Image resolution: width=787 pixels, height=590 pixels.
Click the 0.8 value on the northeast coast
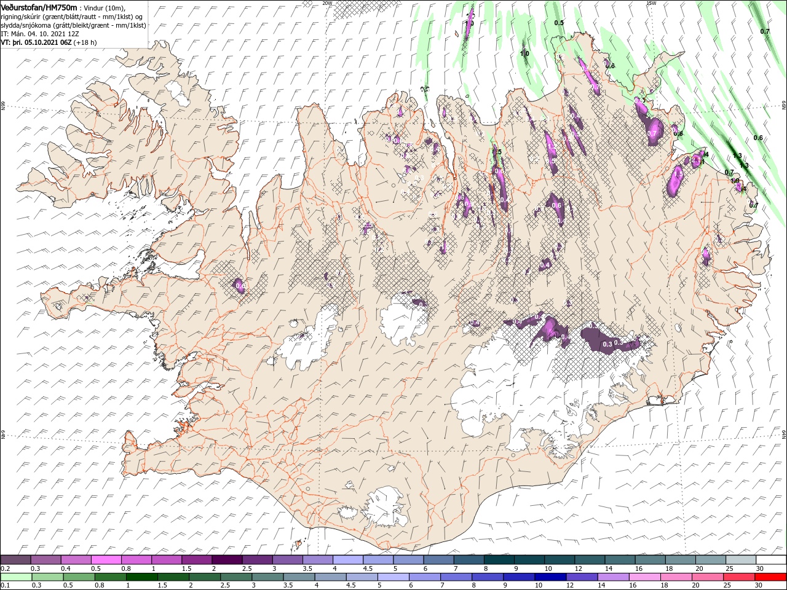pyautogui.click(x=678, y=133)
